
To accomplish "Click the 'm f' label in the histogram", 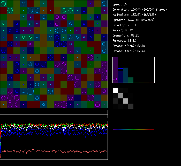I will click(115, 80).
